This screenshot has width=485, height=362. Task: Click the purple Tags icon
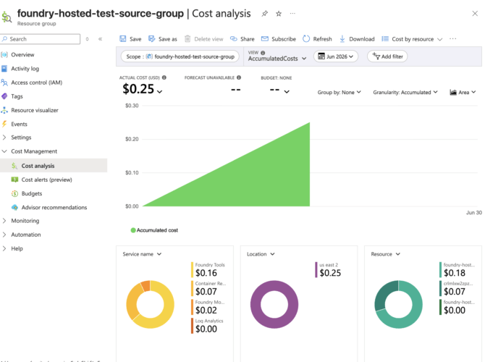pos(4,96)
